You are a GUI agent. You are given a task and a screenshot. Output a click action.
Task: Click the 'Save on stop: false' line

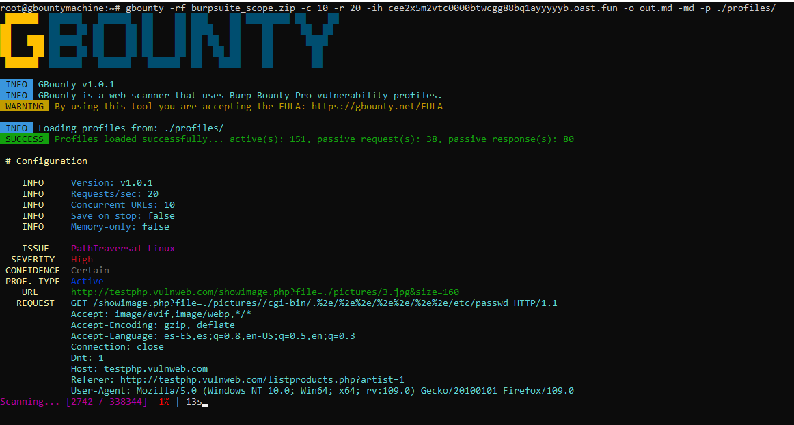tap(122, 216)
